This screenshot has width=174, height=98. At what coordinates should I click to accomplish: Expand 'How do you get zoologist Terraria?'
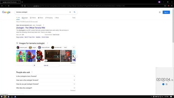click(46, 84)
